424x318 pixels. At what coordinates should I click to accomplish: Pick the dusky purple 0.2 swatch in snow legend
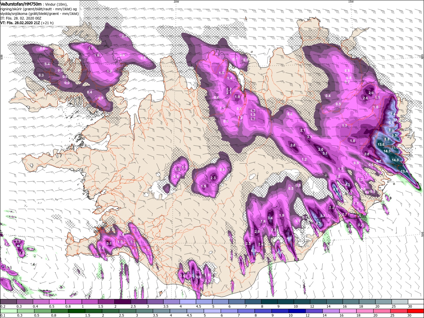(x=8, y=302)
